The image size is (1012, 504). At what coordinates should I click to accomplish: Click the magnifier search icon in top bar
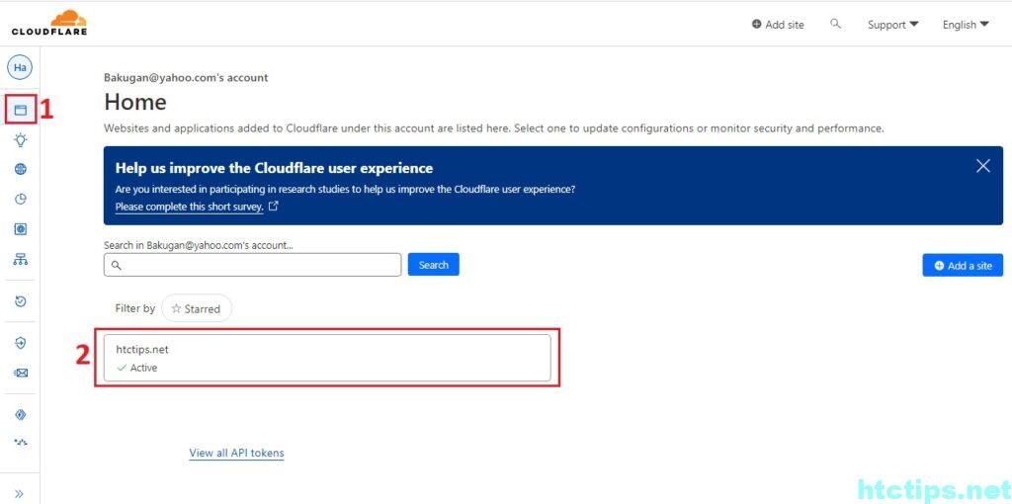836,24
